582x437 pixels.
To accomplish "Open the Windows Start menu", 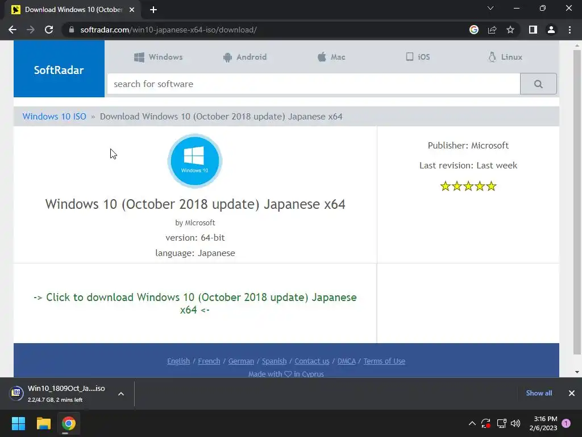I will click(x=18, y=423).
